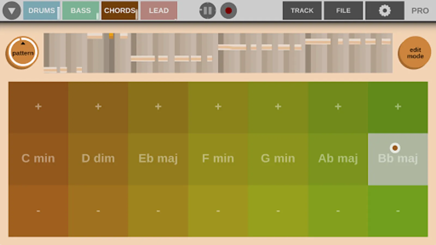The image size is (436, 245).
Task: Pause playback with the pause button
Action: click(207, 11)
